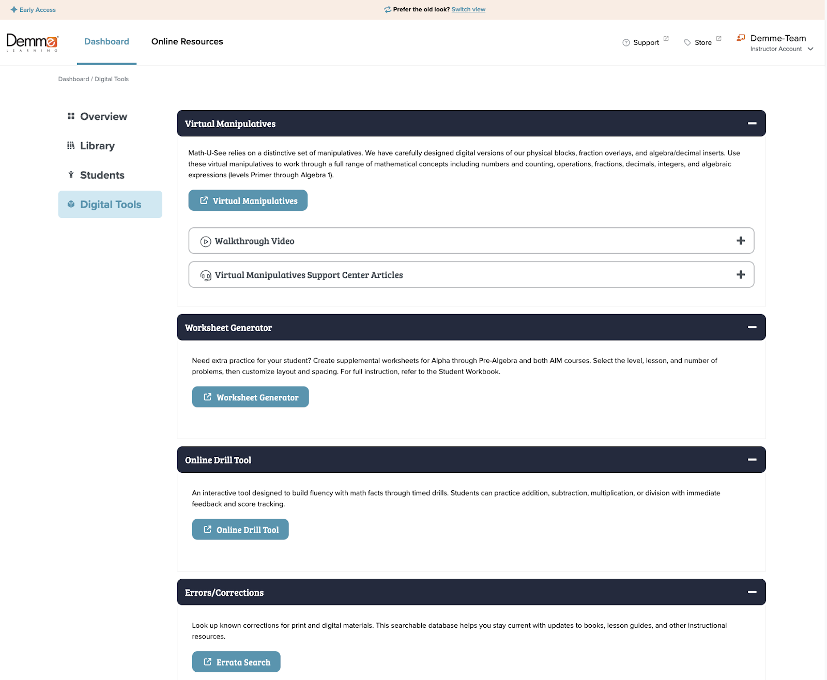The image size is (827, 680).
Task: Click the Digital Tools breadcrumb text
Action: pyautogui.click(x=112, y=79)
